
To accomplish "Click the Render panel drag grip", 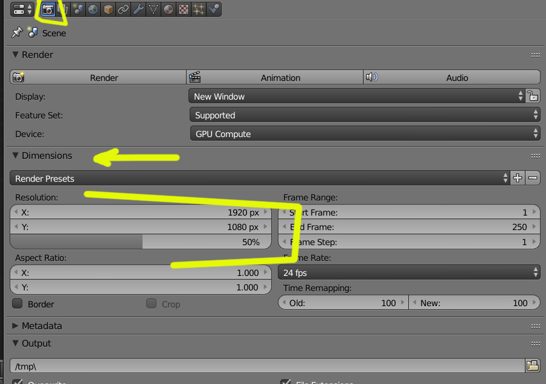I will tap(536, 55).
